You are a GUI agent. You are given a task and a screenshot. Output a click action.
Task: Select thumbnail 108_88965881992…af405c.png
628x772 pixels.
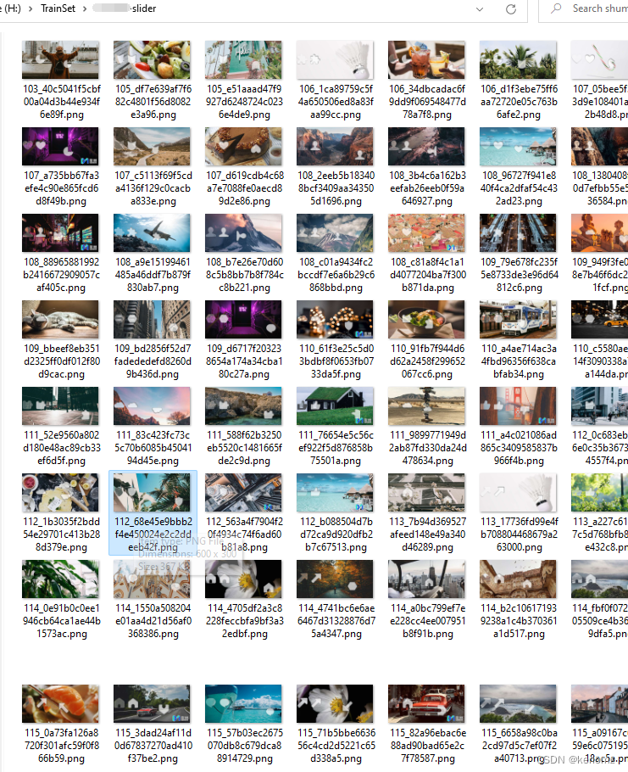pyautogui.click(x=60, y=233)
